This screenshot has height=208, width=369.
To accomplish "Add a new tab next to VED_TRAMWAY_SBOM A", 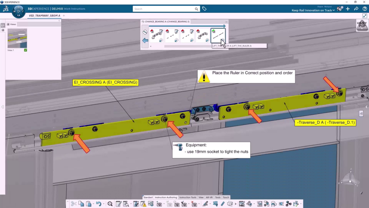I will pos(64,16).
